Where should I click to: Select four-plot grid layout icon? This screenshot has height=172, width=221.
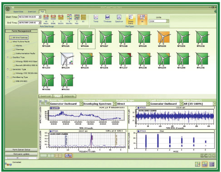click(x=59, y=156)
